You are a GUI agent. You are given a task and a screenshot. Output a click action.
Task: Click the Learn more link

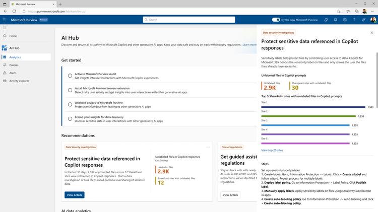249,45
